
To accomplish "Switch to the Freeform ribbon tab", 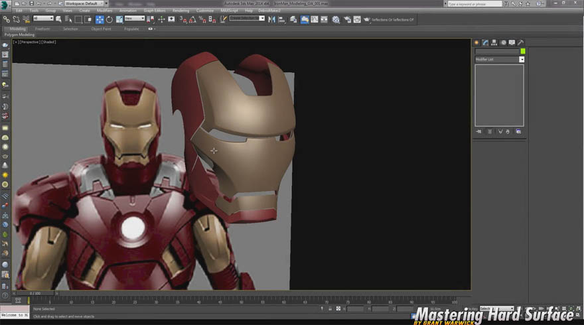I will click(42, 29).
